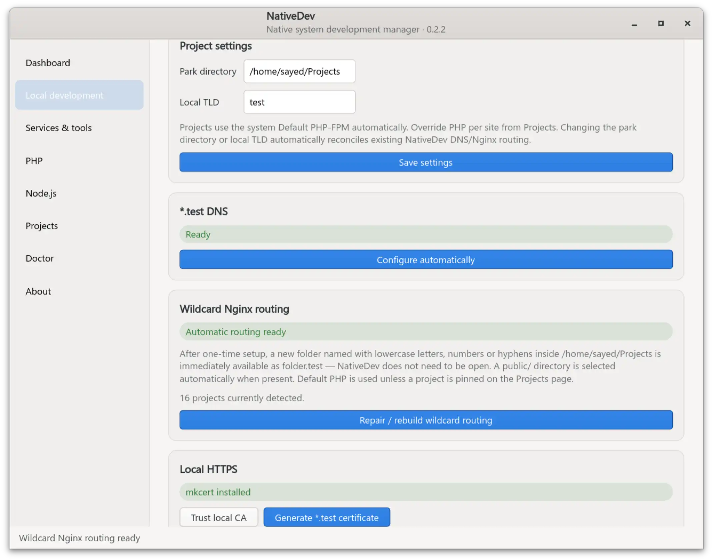The width and height of the screenshot is (712, 560).
Task: Click the NativeDev title text
Action: pos(291,16)
